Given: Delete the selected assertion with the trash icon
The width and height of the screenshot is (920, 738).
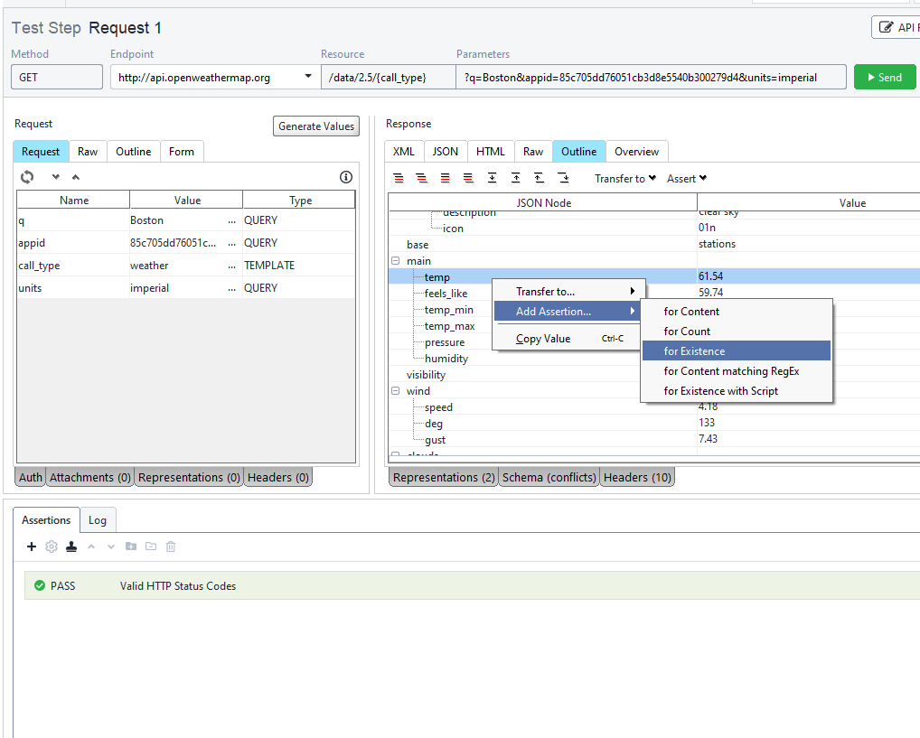Looking at the screenshot, I should click(170, 546).
